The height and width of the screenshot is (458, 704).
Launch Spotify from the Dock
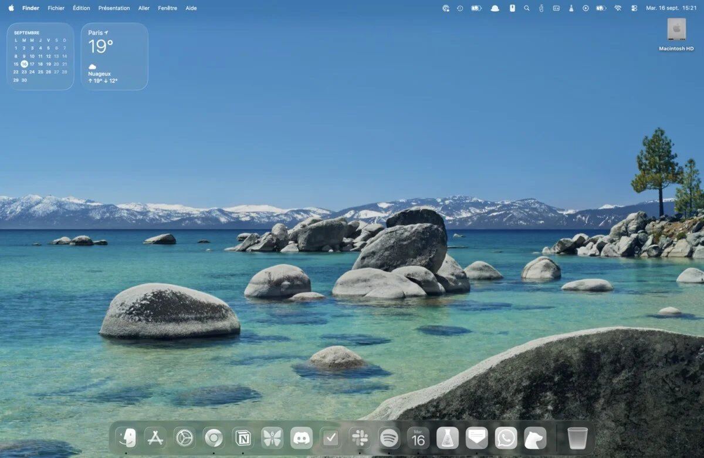(x=389, y=437)
